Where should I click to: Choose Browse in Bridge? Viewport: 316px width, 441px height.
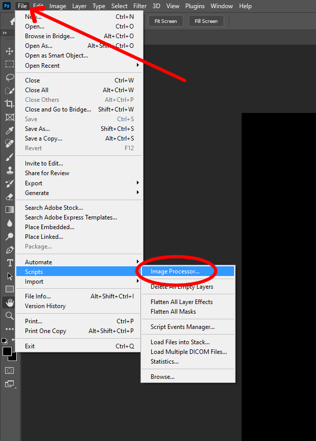(79, 36)
